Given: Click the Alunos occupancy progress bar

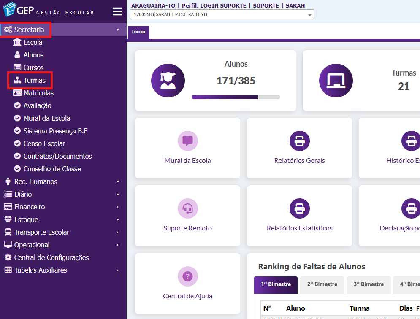Looking at the screenshot, I should 236,97.
